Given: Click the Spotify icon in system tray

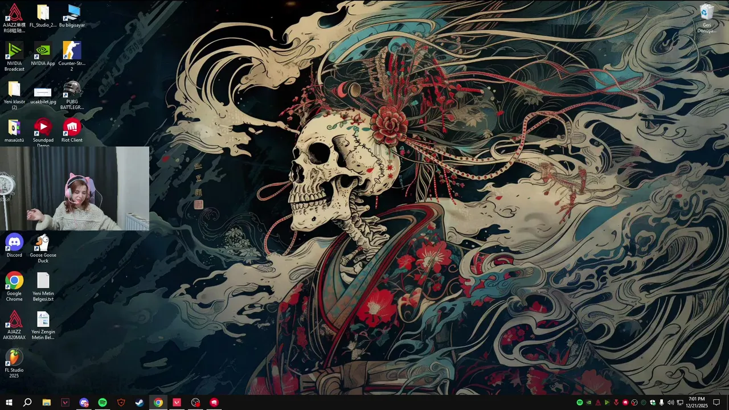Looking at the screenshot, I should (x=580, y=403).
